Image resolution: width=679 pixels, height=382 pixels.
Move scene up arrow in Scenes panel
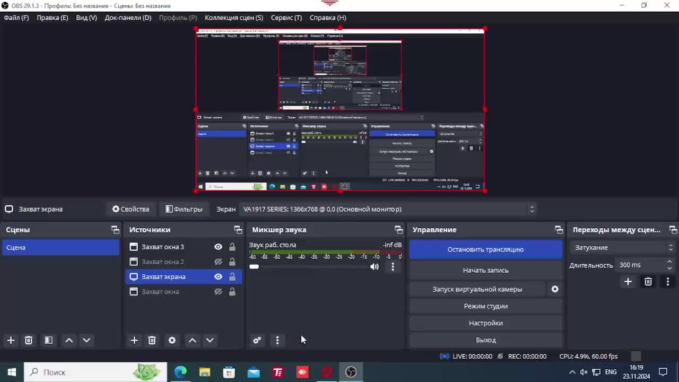coord(69,340)
